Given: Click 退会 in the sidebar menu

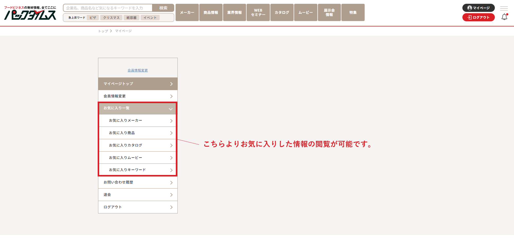Looking at the screenshot, I should (137, 195).
